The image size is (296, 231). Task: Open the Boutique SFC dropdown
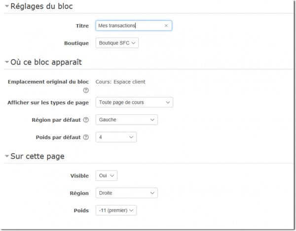tap(117, 43)
